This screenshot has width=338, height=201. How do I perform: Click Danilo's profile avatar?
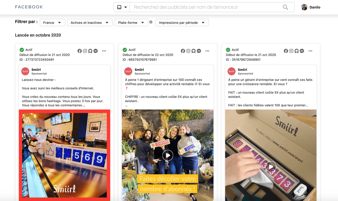point(304,7)
